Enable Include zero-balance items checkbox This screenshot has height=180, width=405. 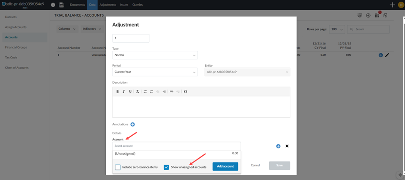pos(117,167)
